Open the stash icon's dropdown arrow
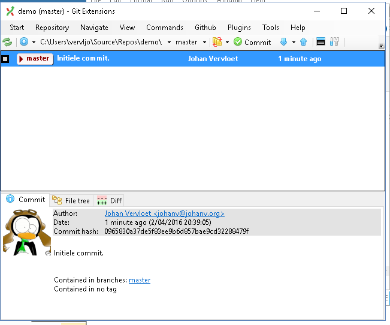This screenshot has width=390, height=325. tap(227, 42)
